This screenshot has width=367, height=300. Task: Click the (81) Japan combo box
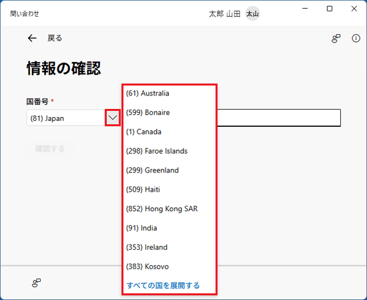(x=73, y=118)
